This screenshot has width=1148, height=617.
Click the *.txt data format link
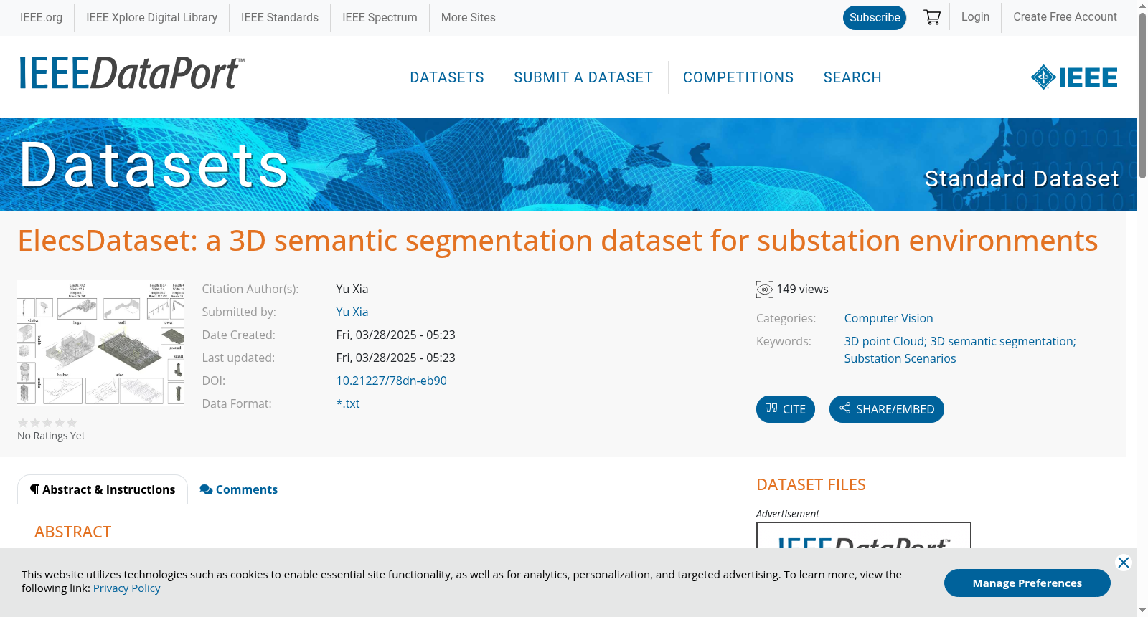click(348, 404)
